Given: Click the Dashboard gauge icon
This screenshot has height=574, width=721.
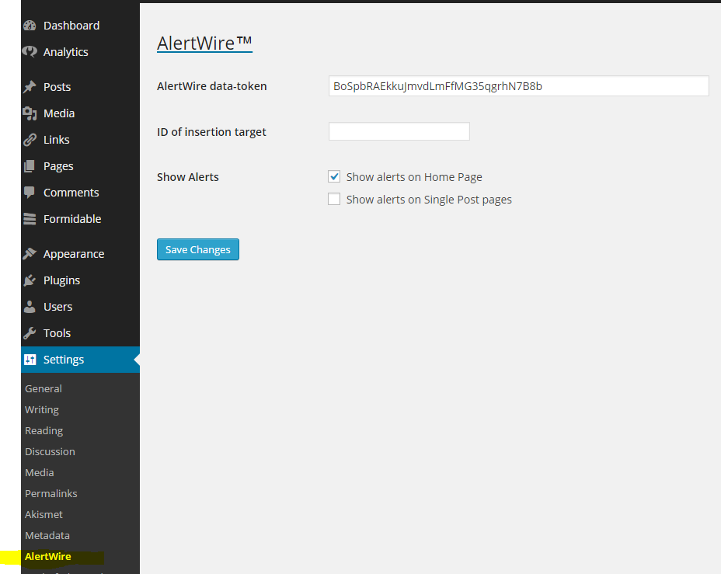Looking at the screenshot, I should click(30, 26).
